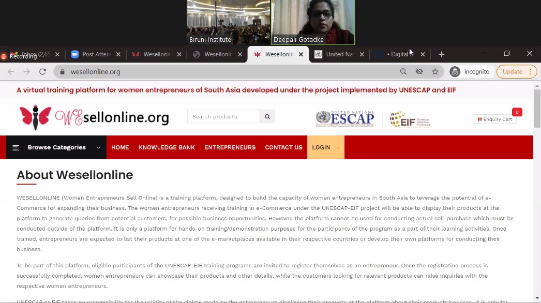Open a new browser tab
The height and width of the screenshot is (303, 541).
pyautogui.click(x=441, y=54)
